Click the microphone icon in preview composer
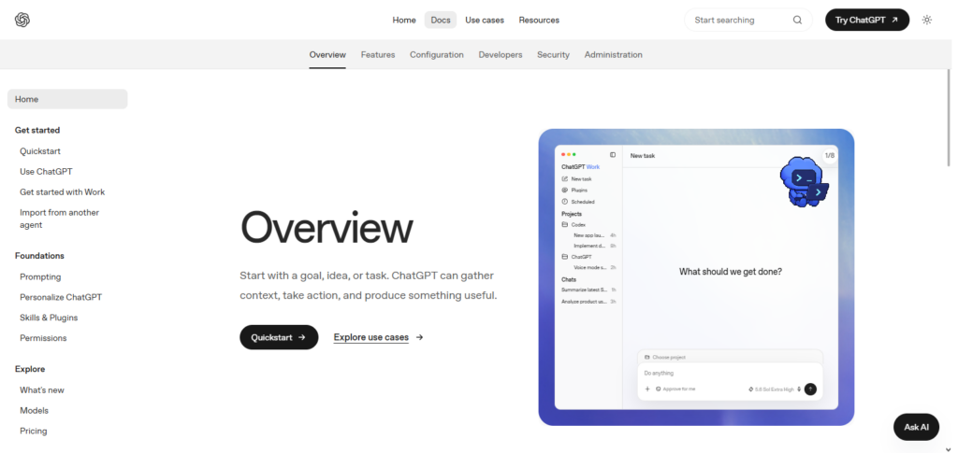Viewport: 958px width, 453px height. [799, 389]
